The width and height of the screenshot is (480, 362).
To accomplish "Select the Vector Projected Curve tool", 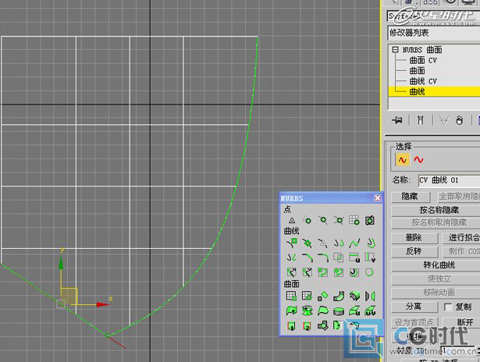I will tap(308, 272).
